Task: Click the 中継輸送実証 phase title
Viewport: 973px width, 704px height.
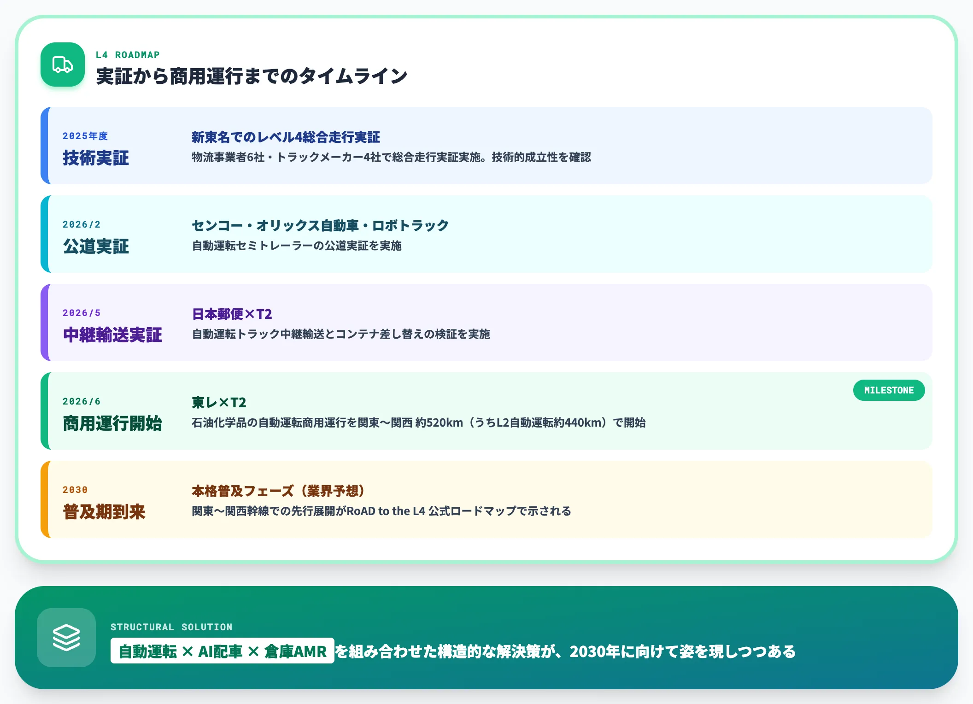Action: 112,335
